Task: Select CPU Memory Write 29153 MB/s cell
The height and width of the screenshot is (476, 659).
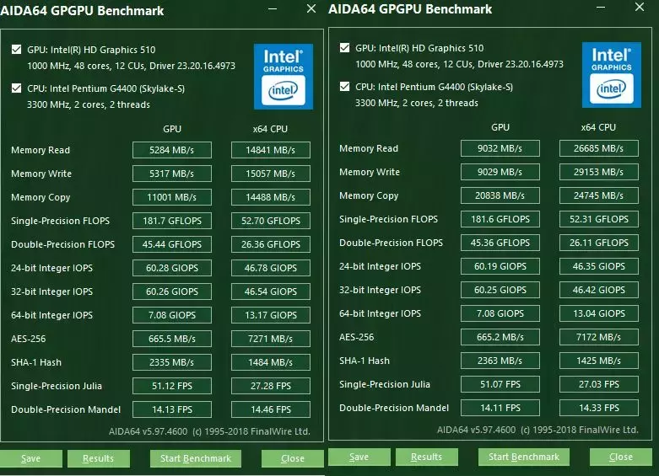Action: 599,172
